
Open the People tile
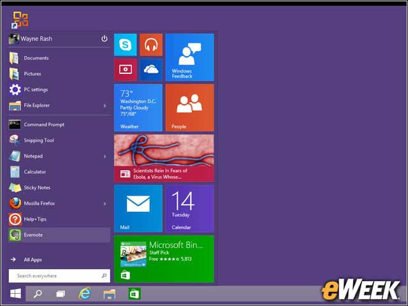click(x=190, y=108)
